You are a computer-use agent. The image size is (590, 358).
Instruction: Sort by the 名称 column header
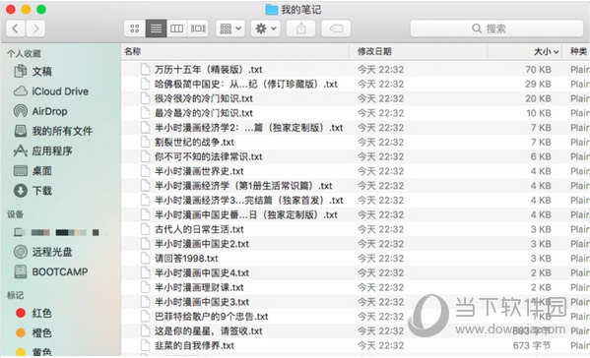(133, 51)
